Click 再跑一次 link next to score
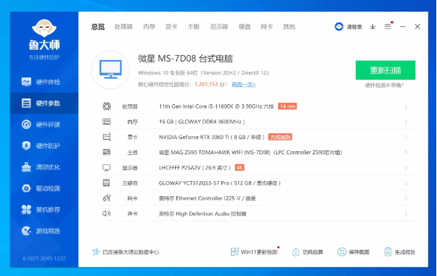Screen dimensions: 437x276 (x=244, y=84)
